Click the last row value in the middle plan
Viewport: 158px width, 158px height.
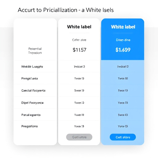pos(79,126)
